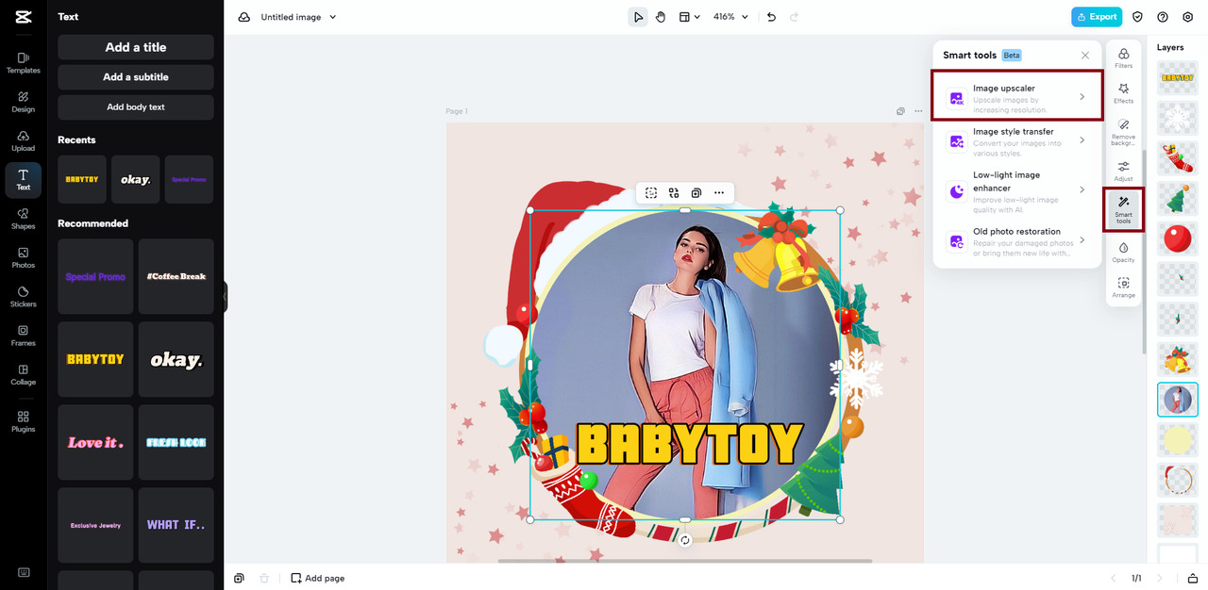
Task: Open the Design sidebar panel
Action: 23,102
